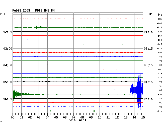Select DC offset value -147
The image size is (163, 124).
click(159, 23)
